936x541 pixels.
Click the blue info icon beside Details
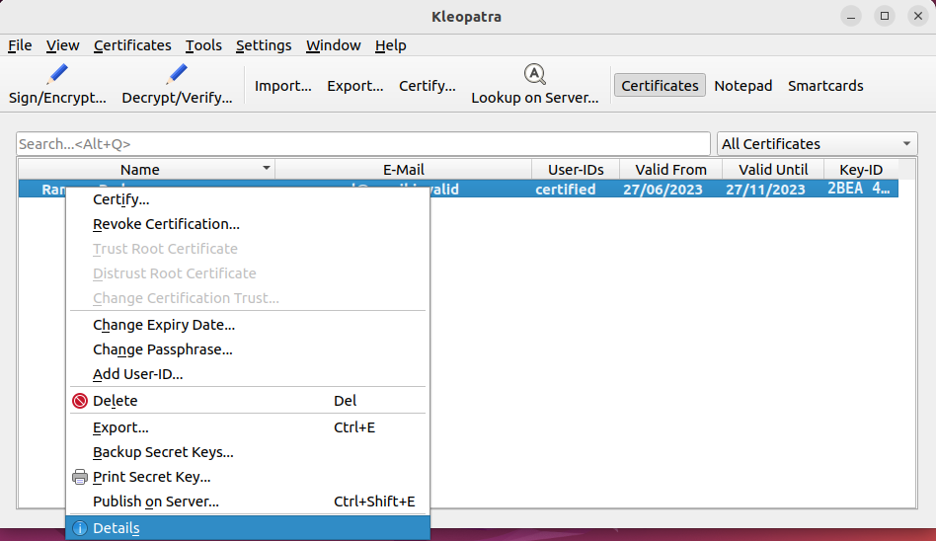(x=79, y=528)
